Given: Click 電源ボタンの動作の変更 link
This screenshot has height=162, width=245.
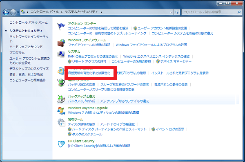Looking at the screenshot, I should (x=171, y=85).
